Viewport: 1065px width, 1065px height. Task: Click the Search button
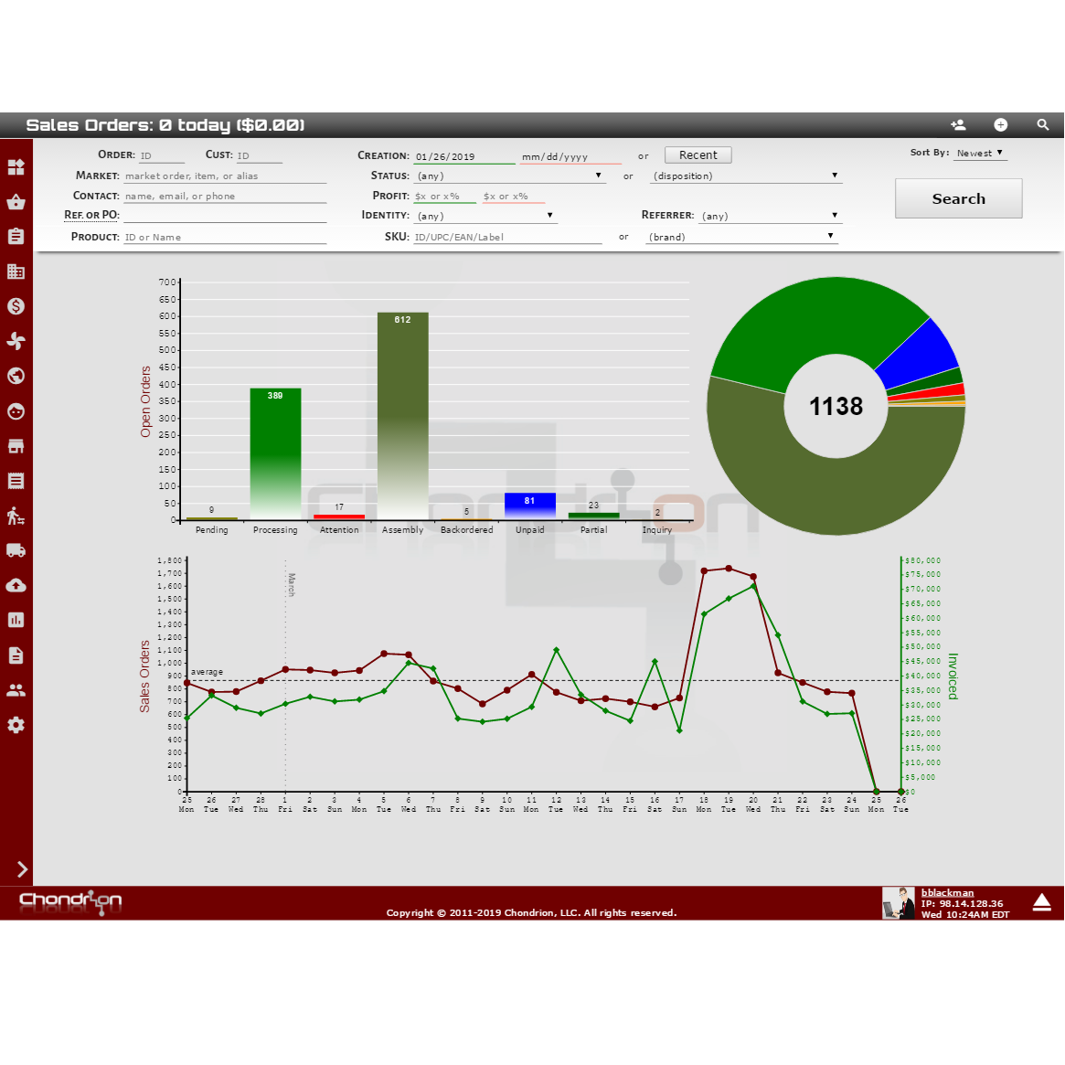point(958,199)
